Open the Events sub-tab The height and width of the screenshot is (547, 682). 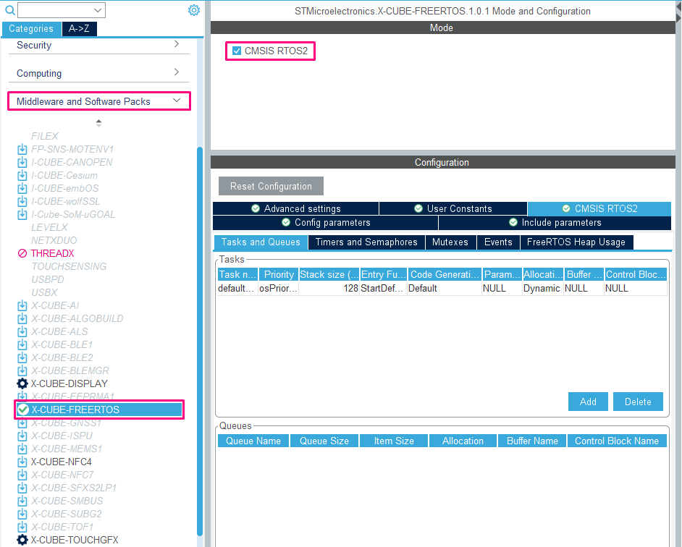pyautogui.click(x=498, y=242)
